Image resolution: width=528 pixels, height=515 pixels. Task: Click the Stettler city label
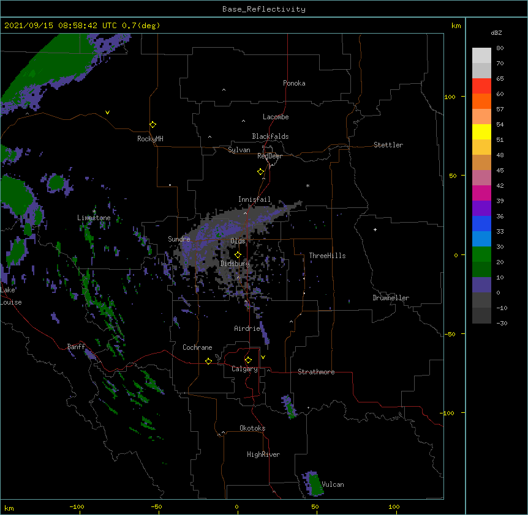[388, 145]
